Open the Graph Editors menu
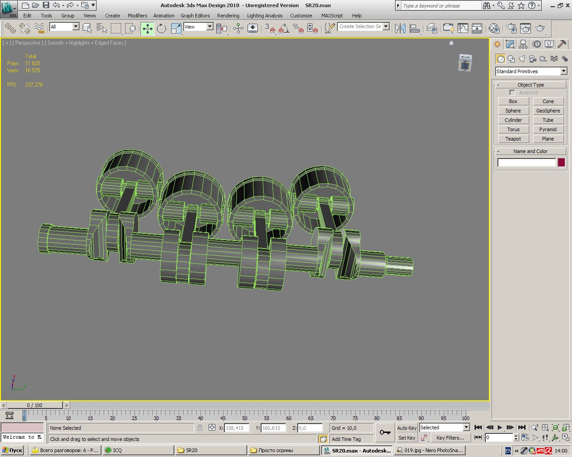The height and width of the screenshot is (457, 572). coord(195,16)
